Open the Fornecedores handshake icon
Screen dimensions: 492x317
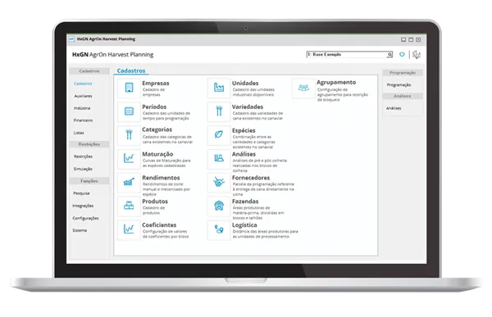[x=219, y=182]
